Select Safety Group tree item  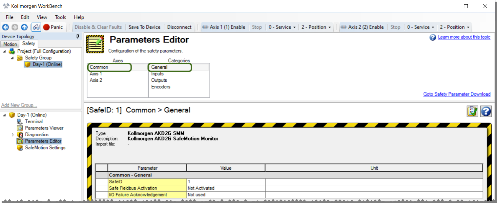[x=38, y=58]
